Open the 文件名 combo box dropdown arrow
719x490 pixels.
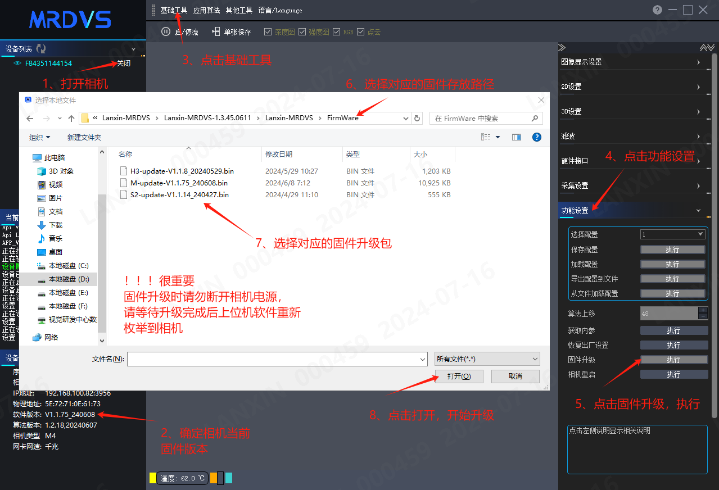pos(423,359)
